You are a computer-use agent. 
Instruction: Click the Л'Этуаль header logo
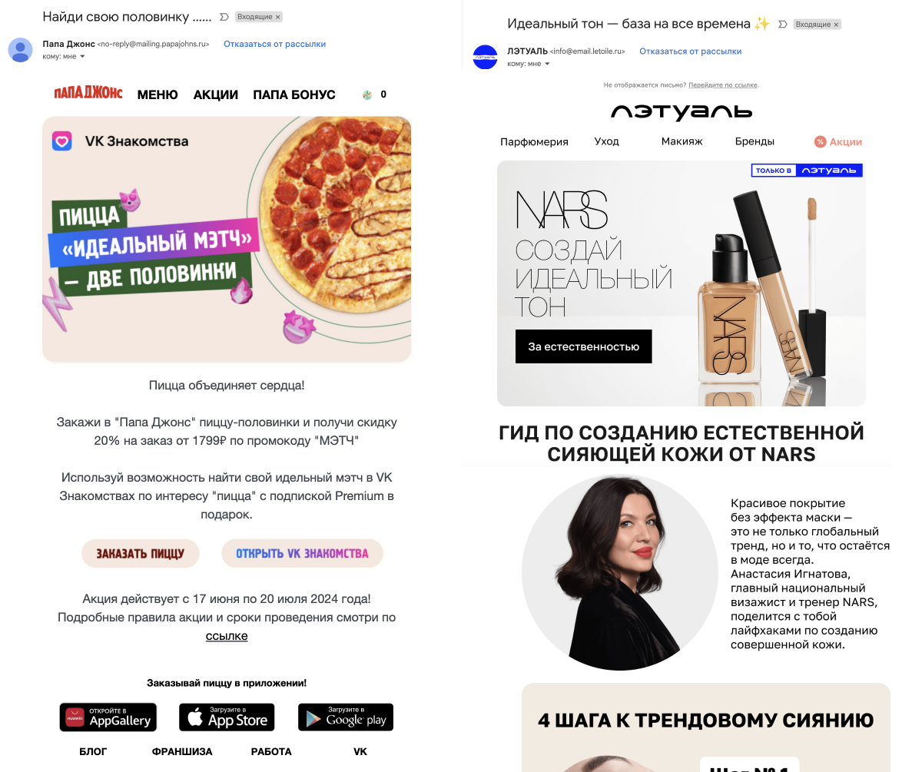[x=682, y=111]
